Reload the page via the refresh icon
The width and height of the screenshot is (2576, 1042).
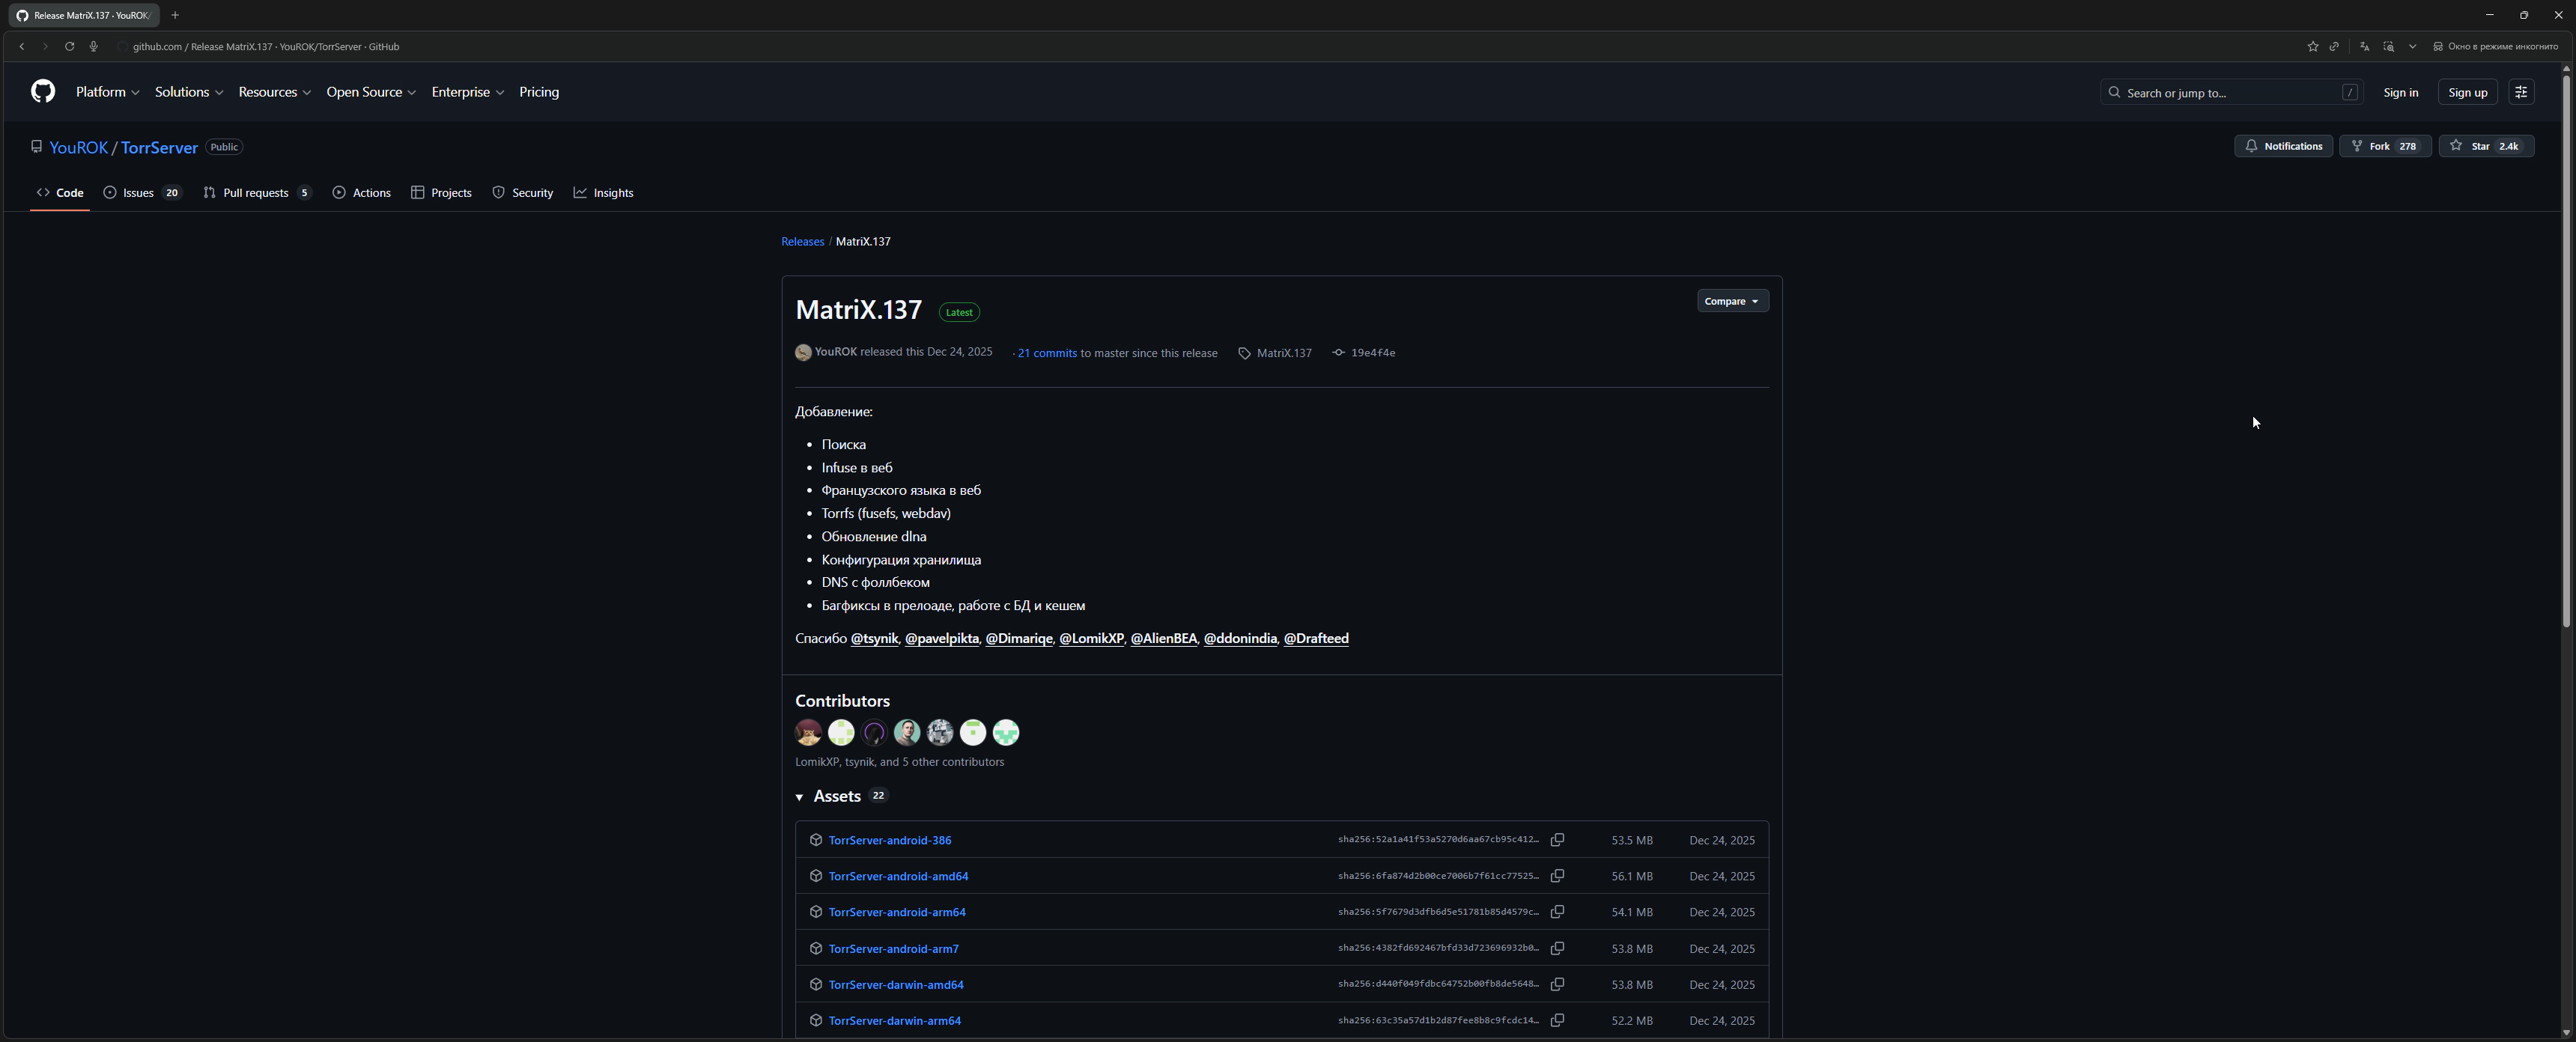(69, 46)
